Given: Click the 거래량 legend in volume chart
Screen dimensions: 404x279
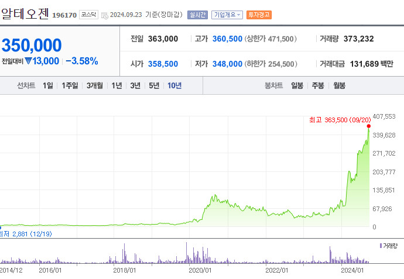Looking at the screenshot, I should point(389,246).
